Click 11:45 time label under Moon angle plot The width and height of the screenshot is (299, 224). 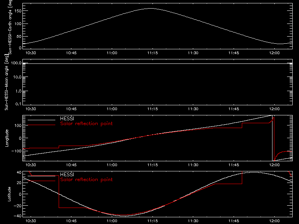click(234, 109)
